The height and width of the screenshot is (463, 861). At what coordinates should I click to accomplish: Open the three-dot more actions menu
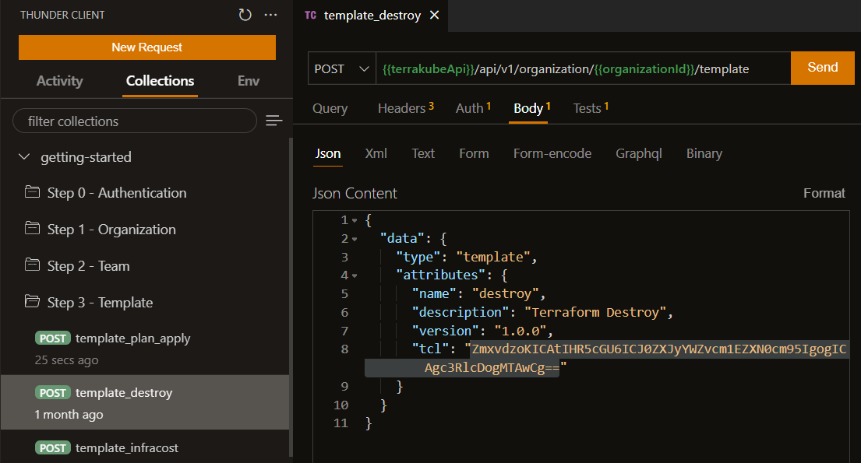pos(270,15)
